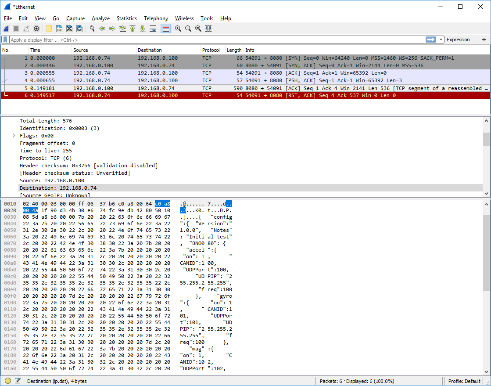
Task: Open the Tools menu
Action: click(x=207, y=18)
